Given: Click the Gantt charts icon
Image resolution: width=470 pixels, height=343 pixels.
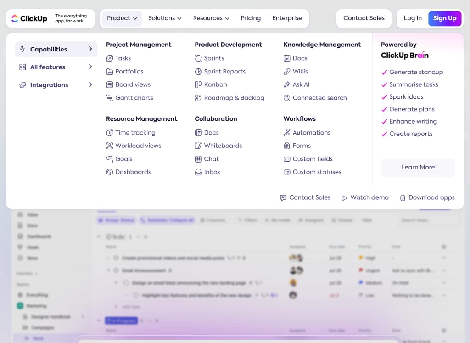Looking at the screenshot, I should [x=110, y=98].
